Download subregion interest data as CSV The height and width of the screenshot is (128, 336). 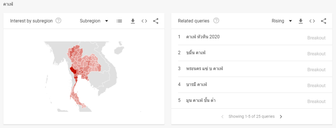tap(133, 21)
